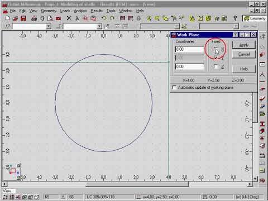Open Print preview icon
The height and width of the screenshot is (201, 268).
point(50,18)
